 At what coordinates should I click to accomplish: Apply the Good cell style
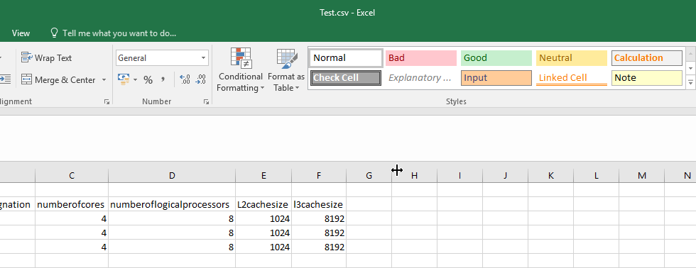pos(496,58)
